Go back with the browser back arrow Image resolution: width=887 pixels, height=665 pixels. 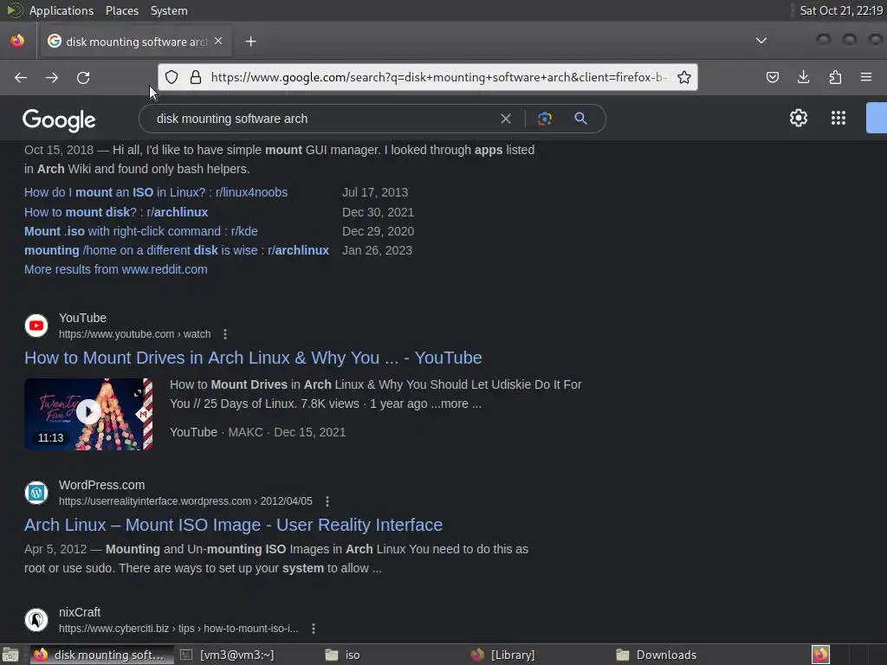pos(21,77)
